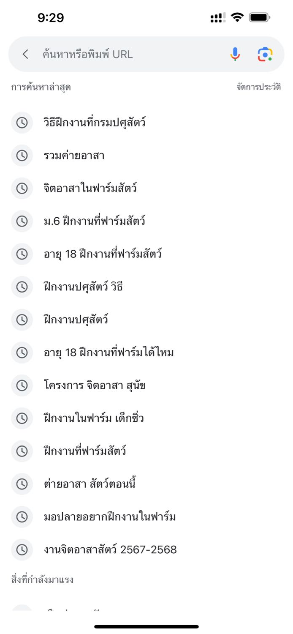Start voice search with microphone icon
The width and height of the screenshot is (293, 634).
(235, 54)
